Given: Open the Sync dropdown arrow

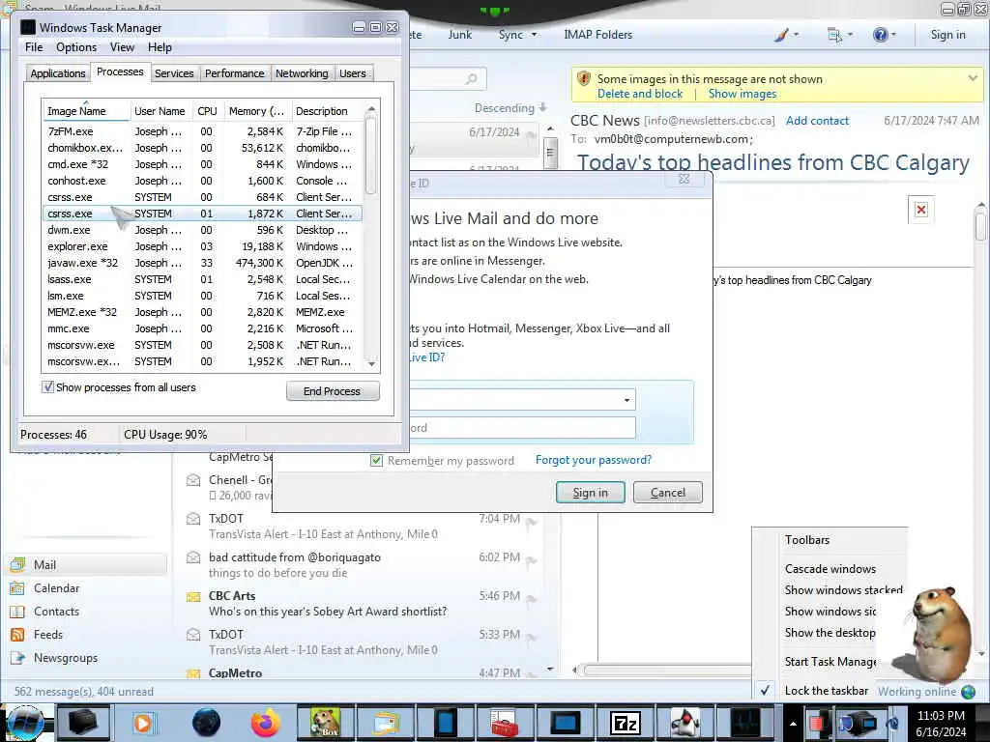Looking at the screenshot, I should (534, 35).
